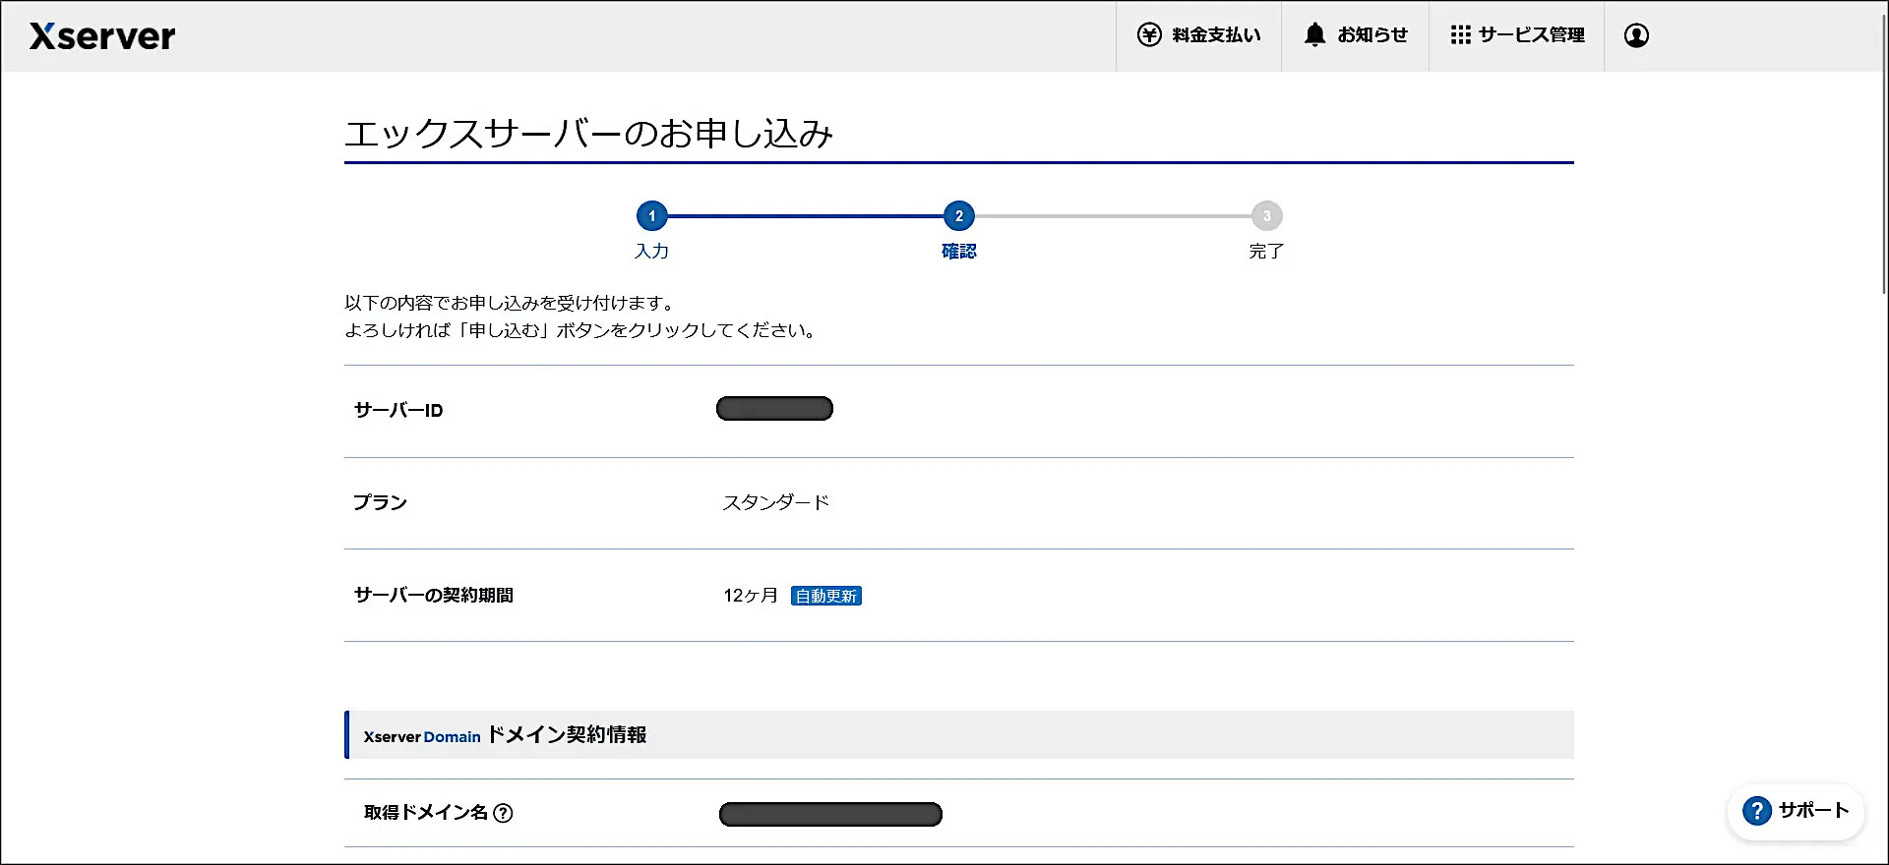Screen dimensions: 1889x865
Task: Click the yen icon for payments
Action: (1149, 35)
